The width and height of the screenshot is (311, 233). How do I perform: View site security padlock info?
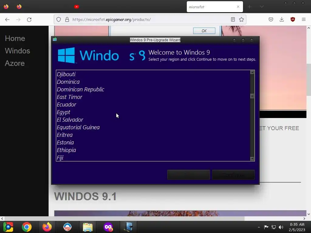point(67,19)
